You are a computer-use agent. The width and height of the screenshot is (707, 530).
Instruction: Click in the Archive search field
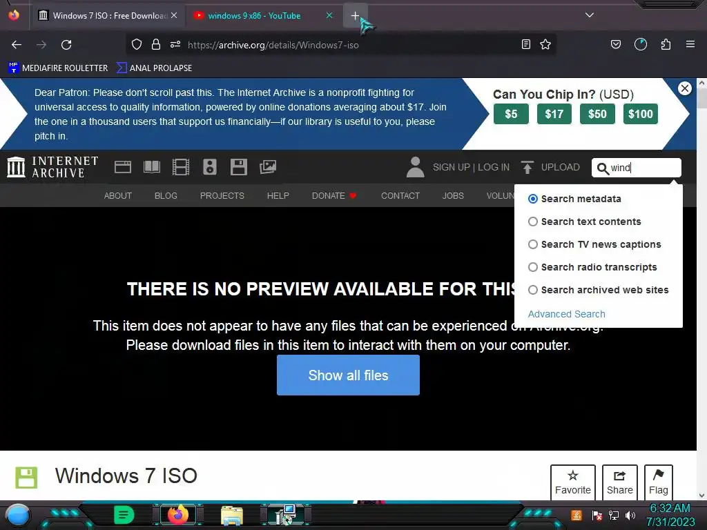click(636, 168)
